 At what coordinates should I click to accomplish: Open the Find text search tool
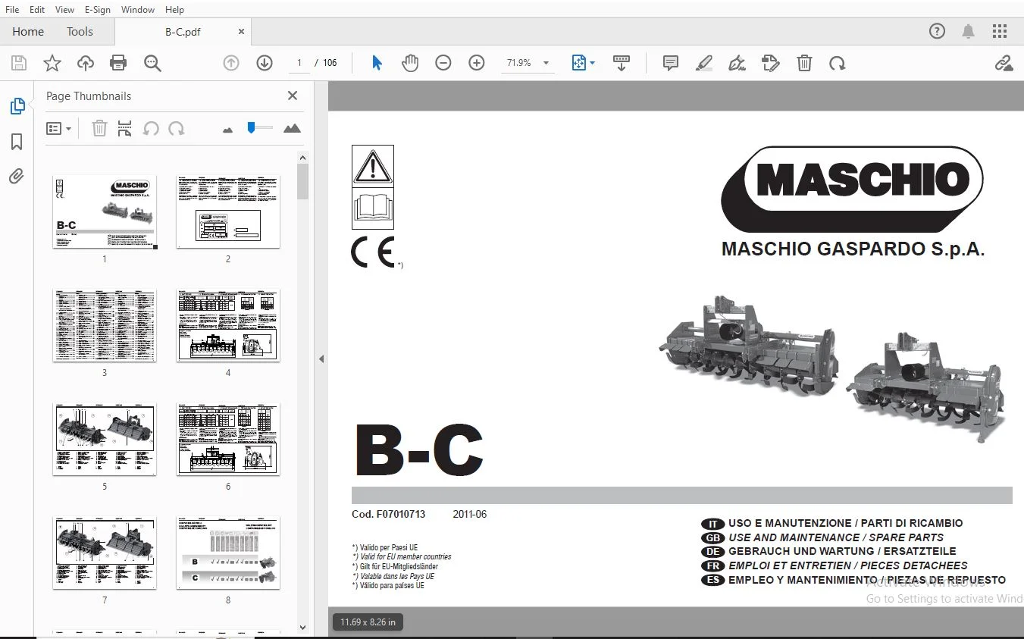click(x=152, y=63)
